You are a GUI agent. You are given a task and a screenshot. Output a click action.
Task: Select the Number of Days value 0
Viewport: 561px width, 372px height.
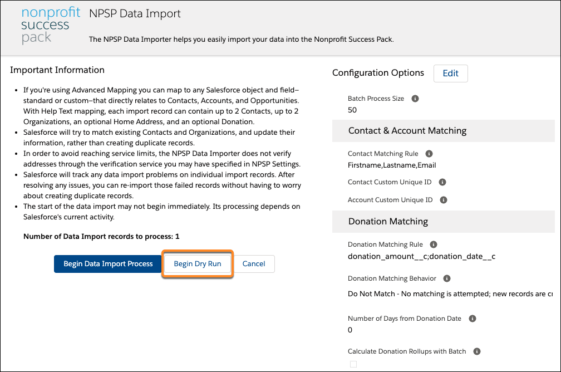click(x=350, y=330)
